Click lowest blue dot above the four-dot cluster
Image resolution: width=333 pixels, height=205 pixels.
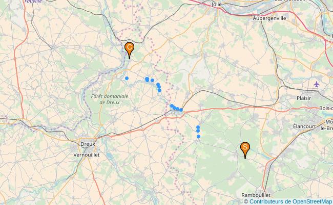[x=159, y=91]
